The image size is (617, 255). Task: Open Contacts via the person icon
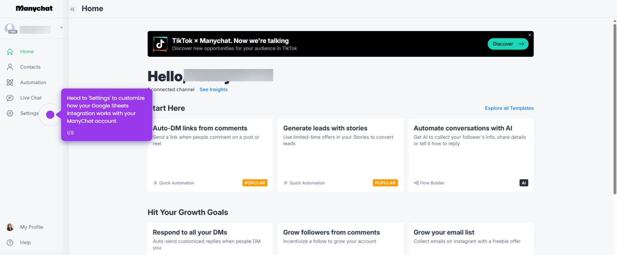[x=10, y=67]
